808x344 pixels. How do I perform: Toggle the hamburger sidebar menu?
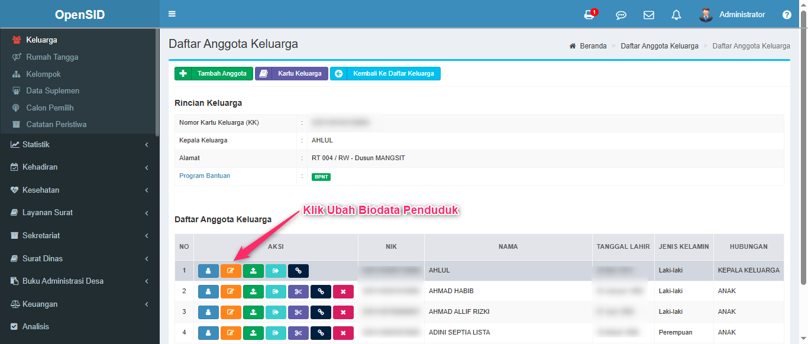[172, 14]
